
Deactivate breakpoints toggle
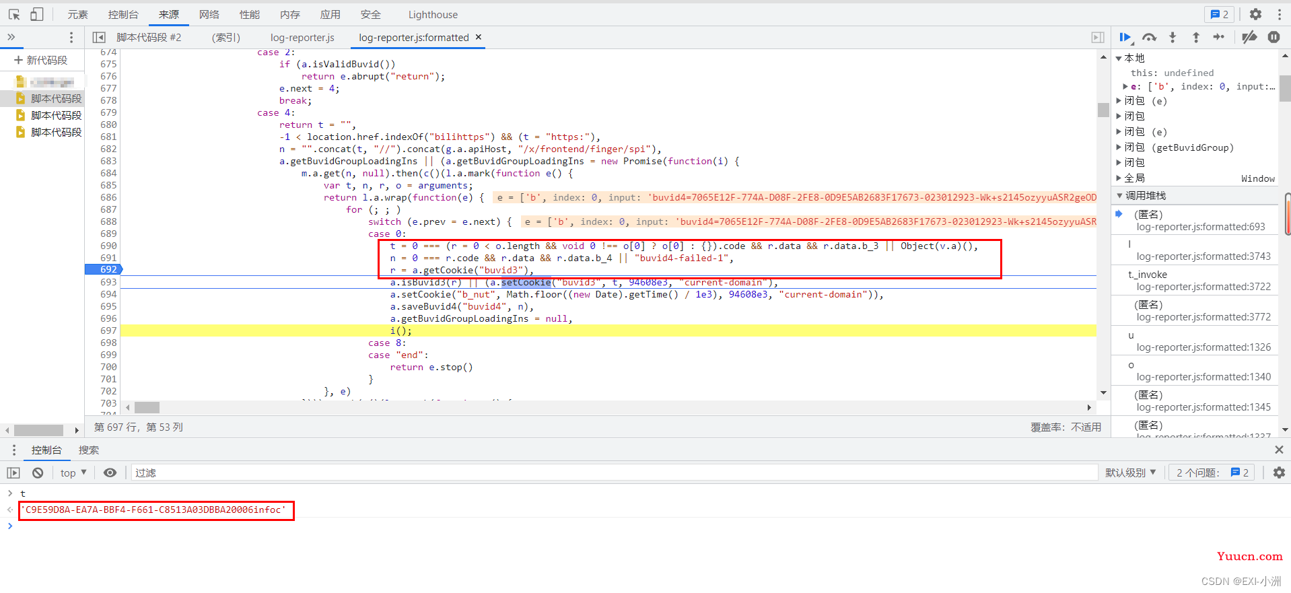[x=1249, y=37]
